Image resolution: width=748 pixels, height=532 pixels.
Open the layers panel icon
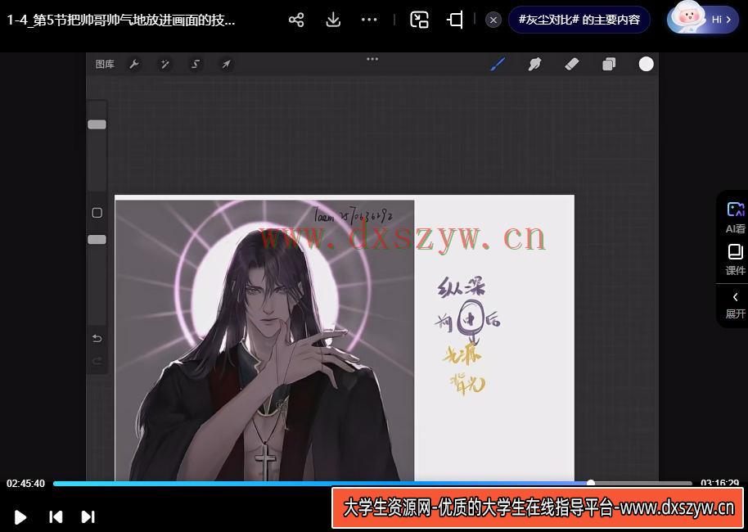coord(609,64)
